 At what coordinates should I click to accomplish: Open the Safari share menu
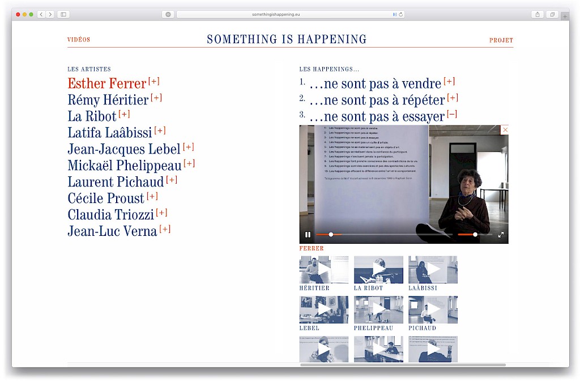coord(537,14)
